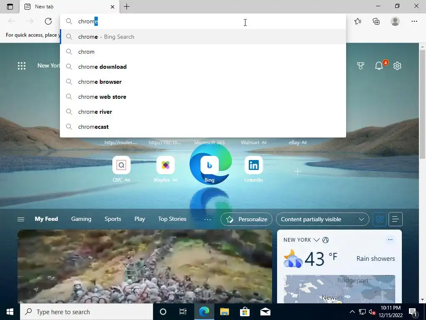426x320 pixels.
Task: Open page settings gear icon
Action: (x=397, y=65)
